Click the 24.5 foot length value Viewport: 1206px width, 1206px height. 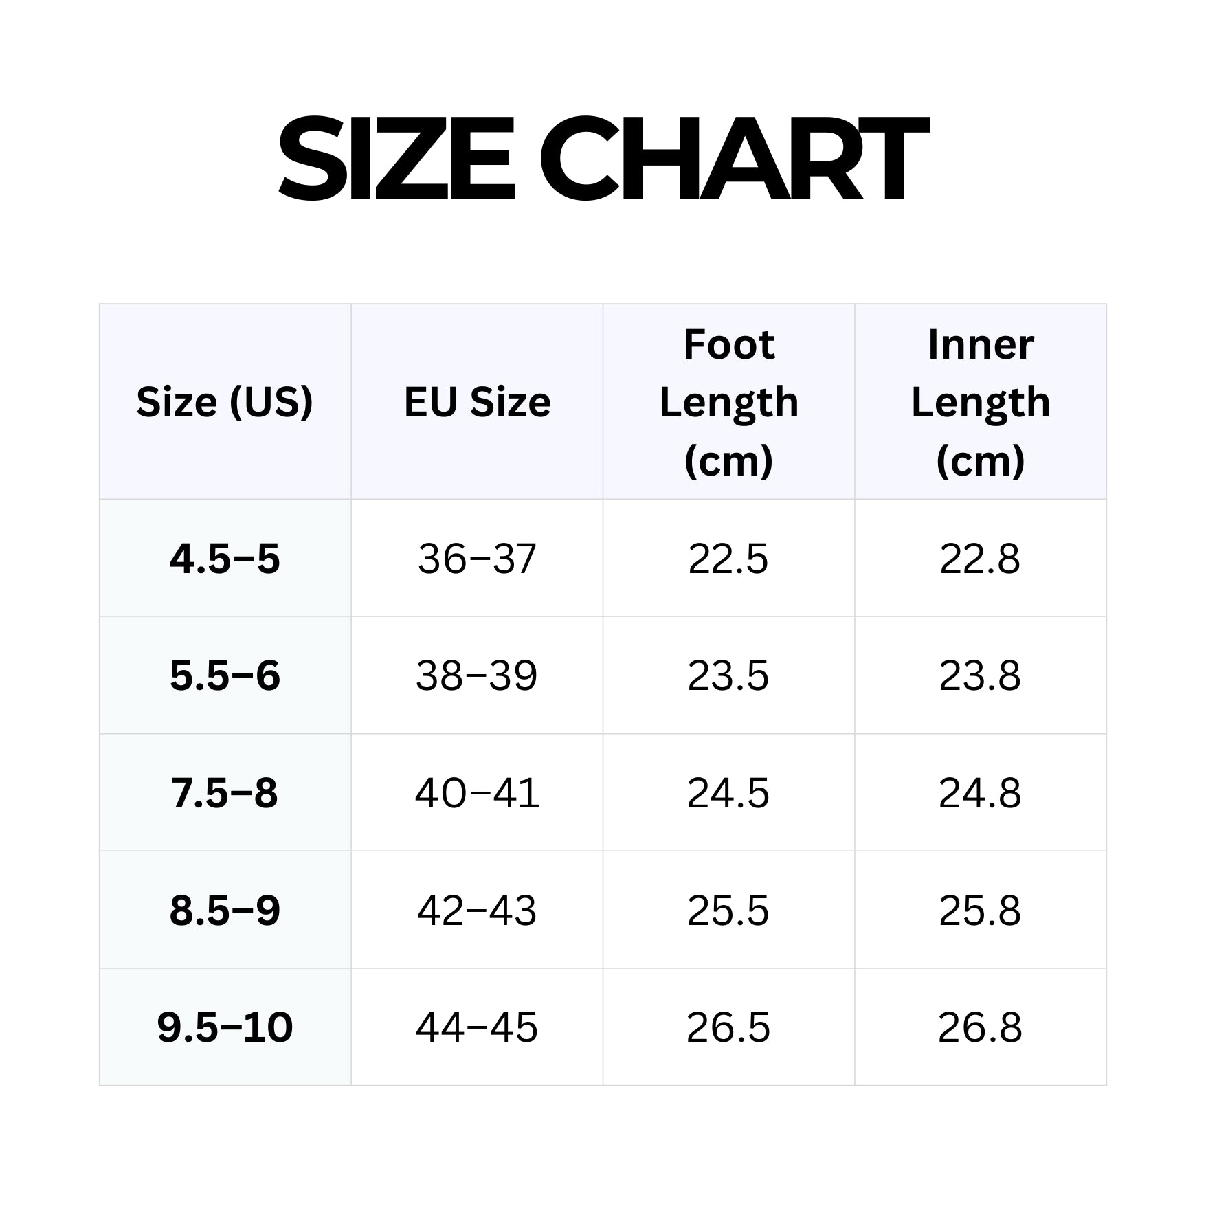(x=728, y=793)
